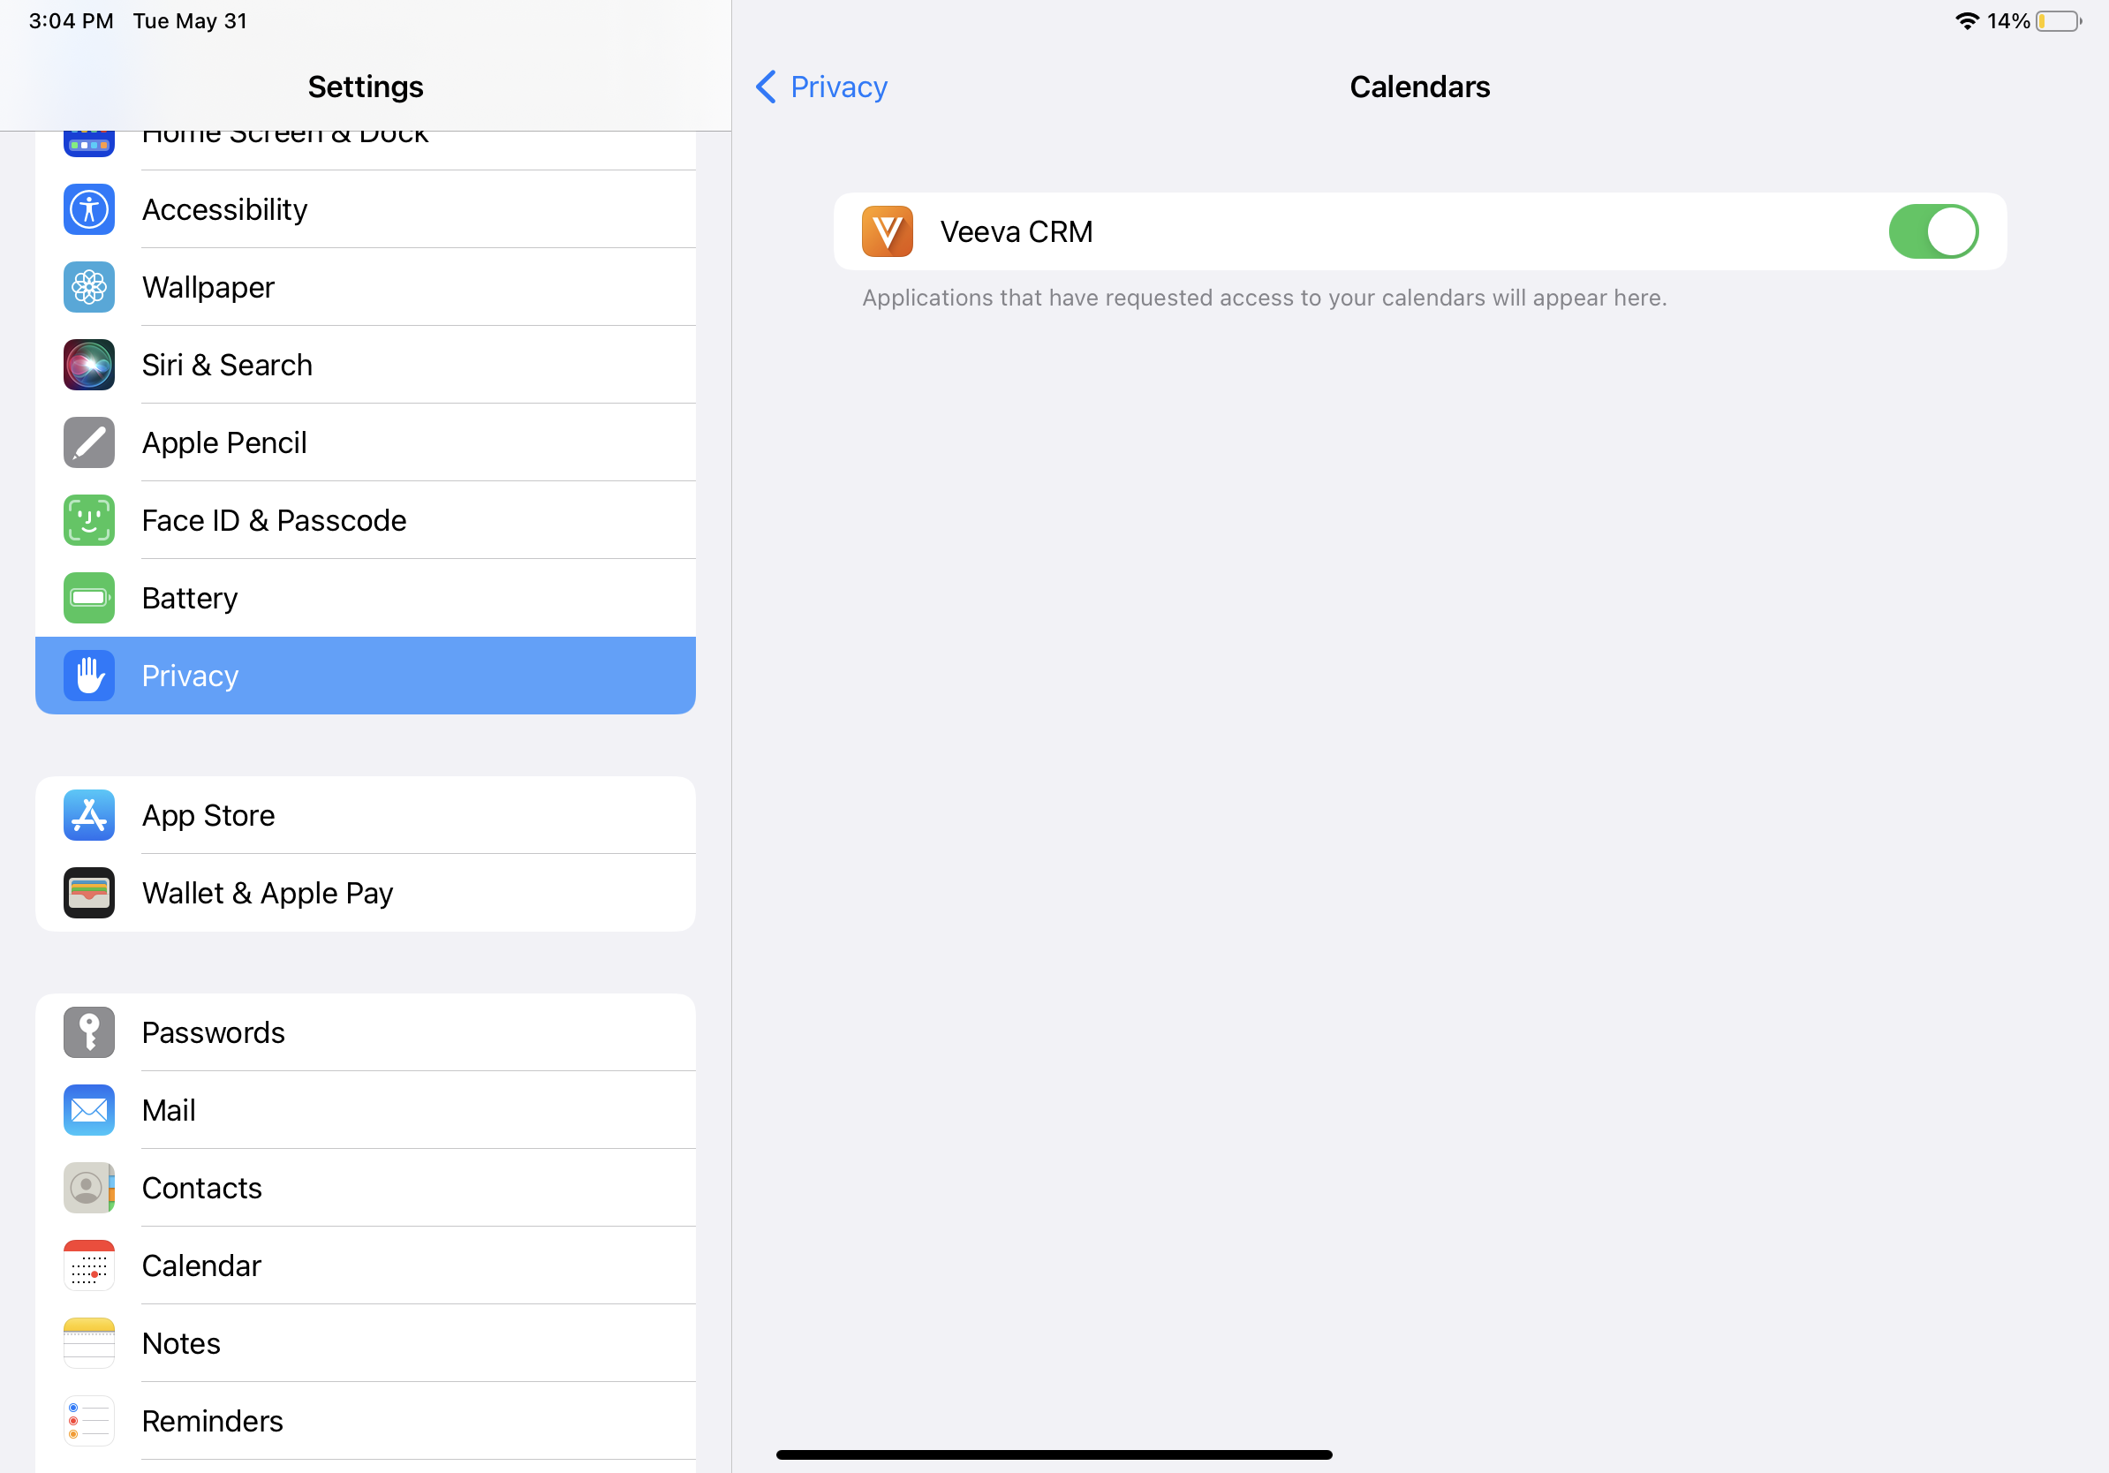Click the Privacy back link
Viewport: 2109px width, 1473px height.
(838, 87)
